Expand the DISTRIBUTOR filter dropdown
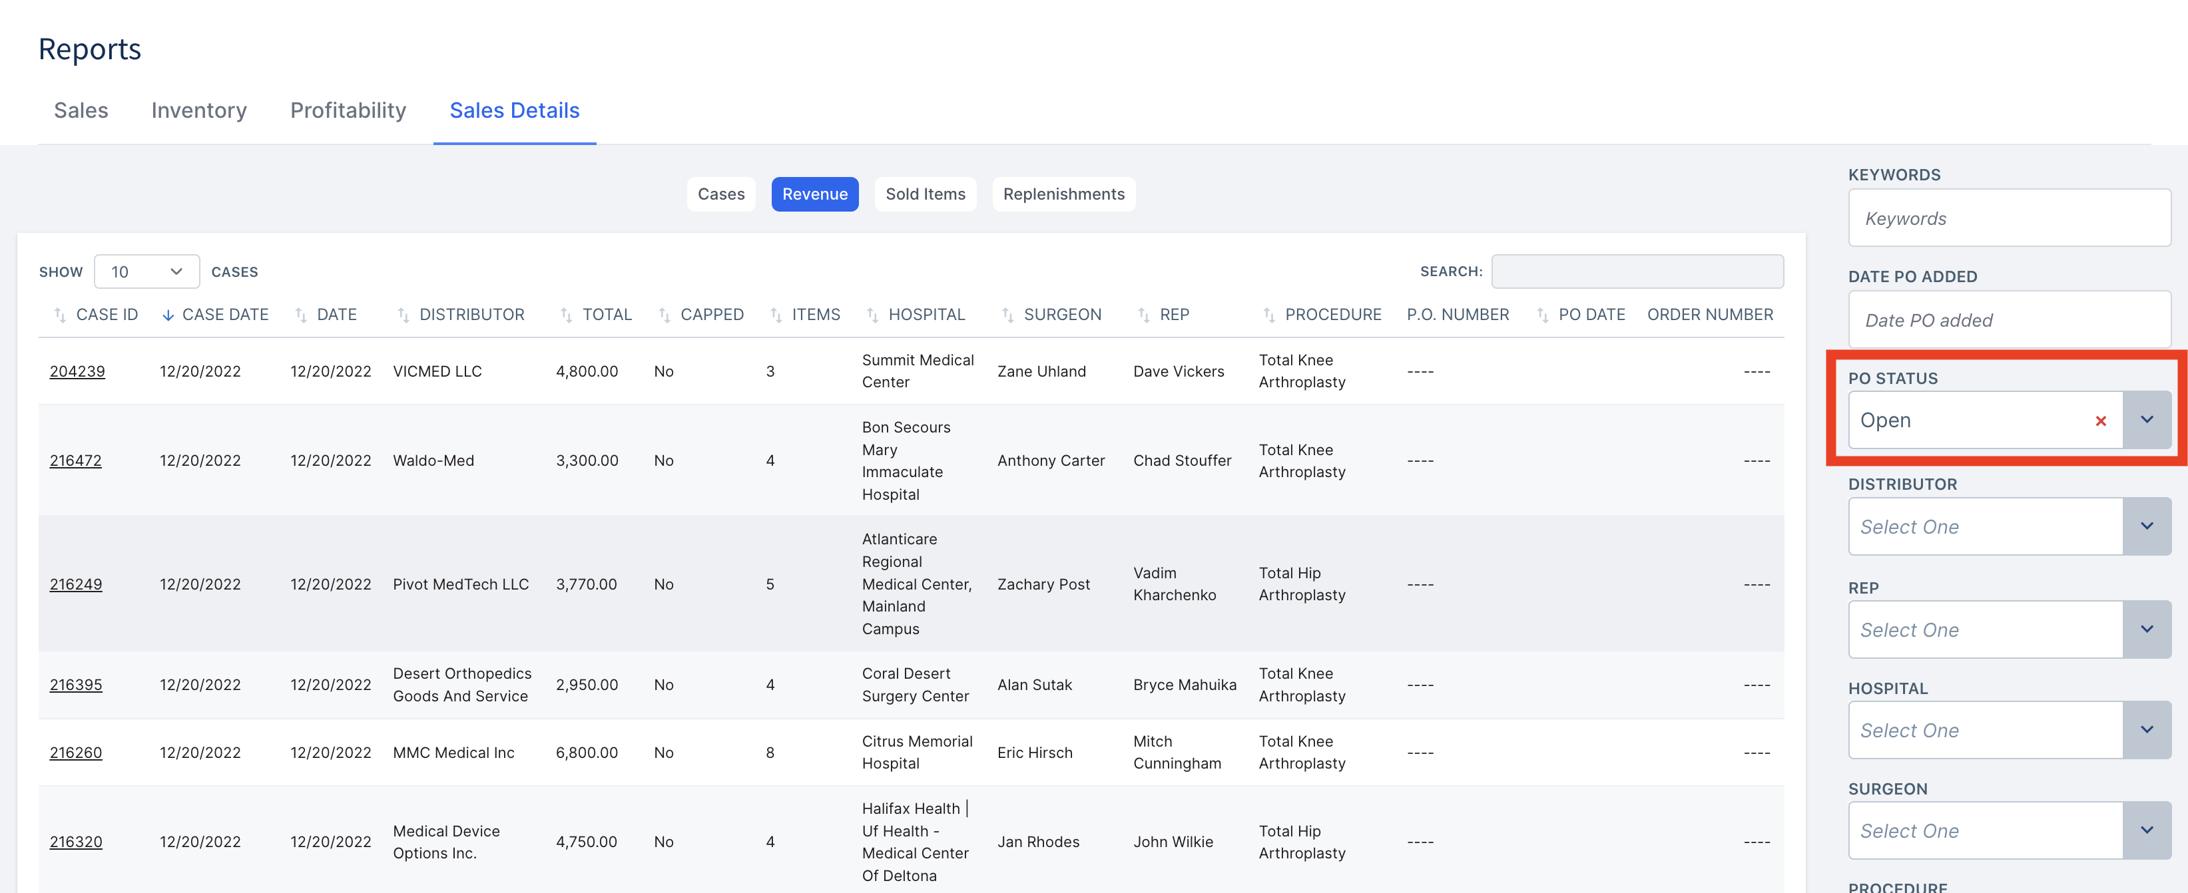The image size is (2188, 893). click(x=2146, y=526)
